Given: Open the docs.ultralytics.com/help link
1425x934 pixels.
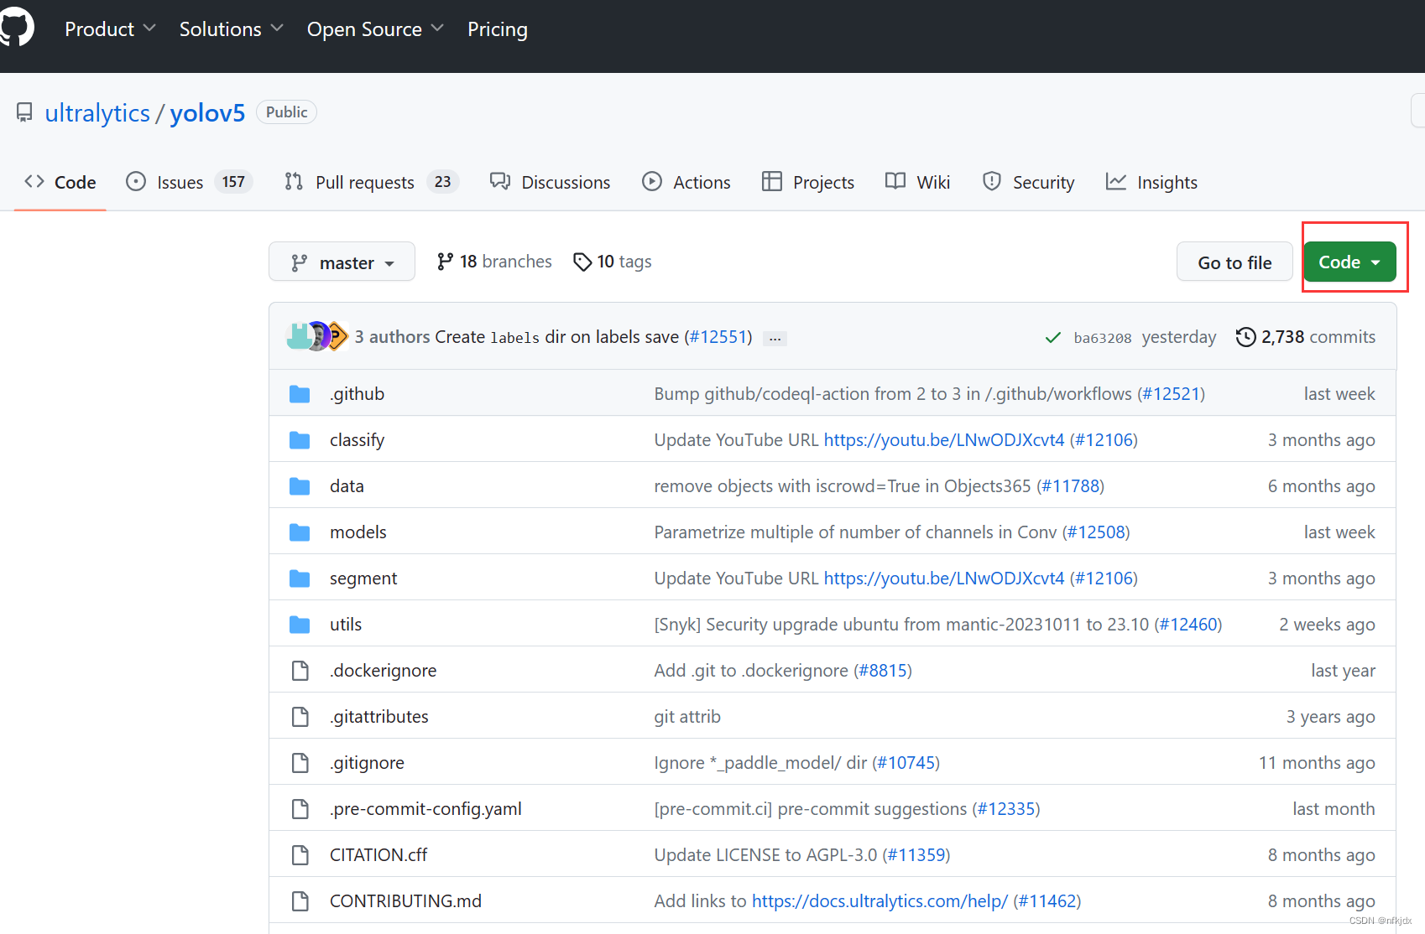Looking at the screenshot, I should (x=880, y=901).
